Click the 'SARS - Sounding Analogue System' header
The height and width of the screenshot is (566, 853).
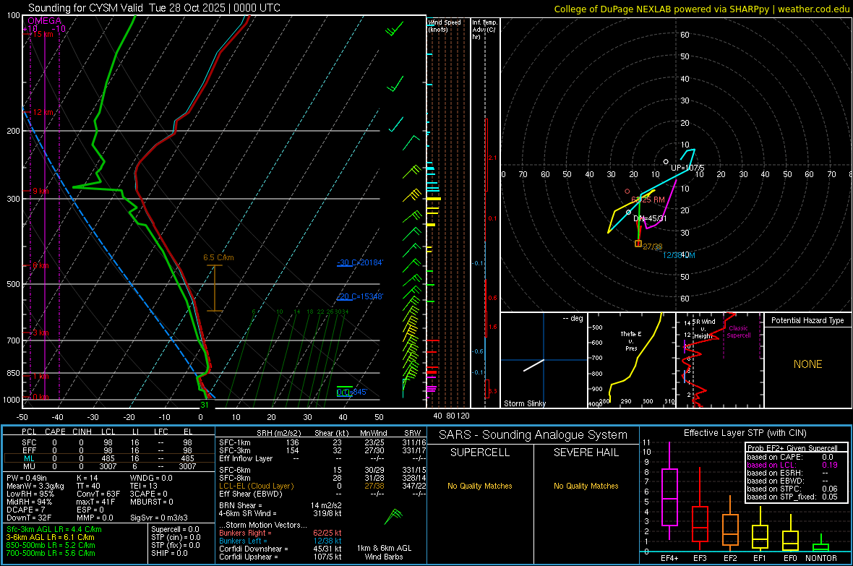point(533,435)
